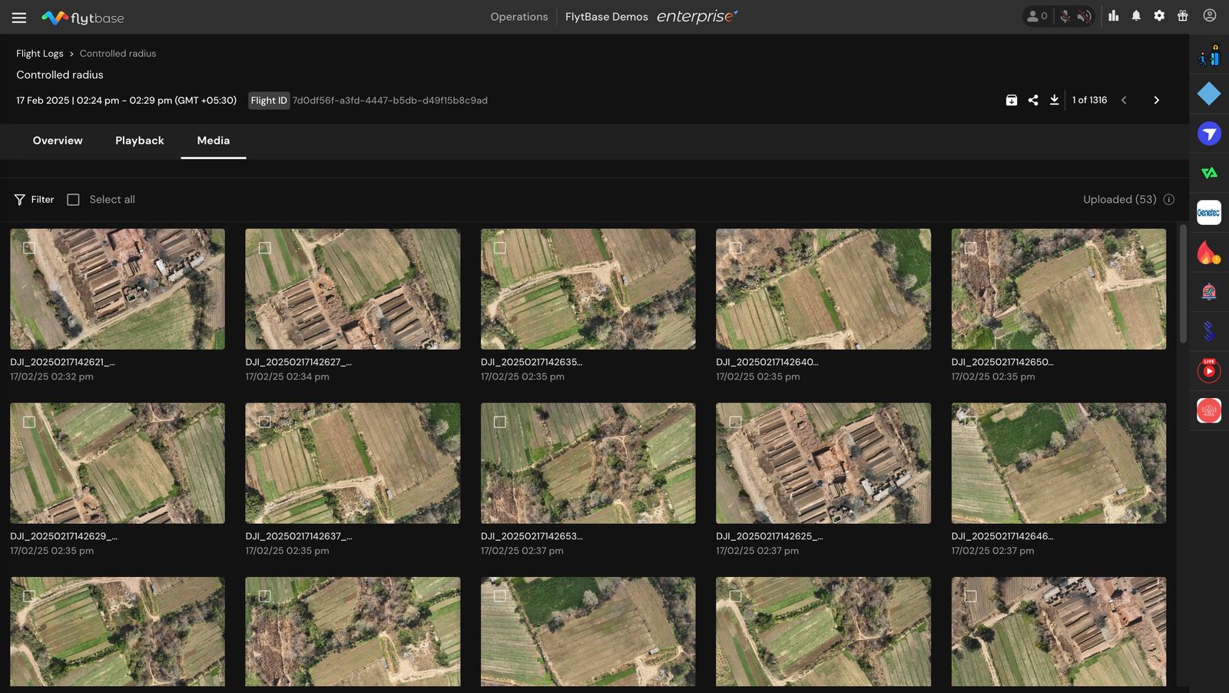Switch to the Overview tab
The image size is (1229, 693).
point(58,141)
